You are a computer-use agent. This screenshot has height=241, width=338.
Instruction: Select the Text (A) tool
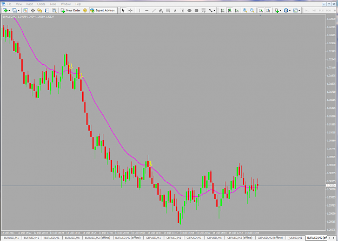pyautogui.click(x=175, y=10)
